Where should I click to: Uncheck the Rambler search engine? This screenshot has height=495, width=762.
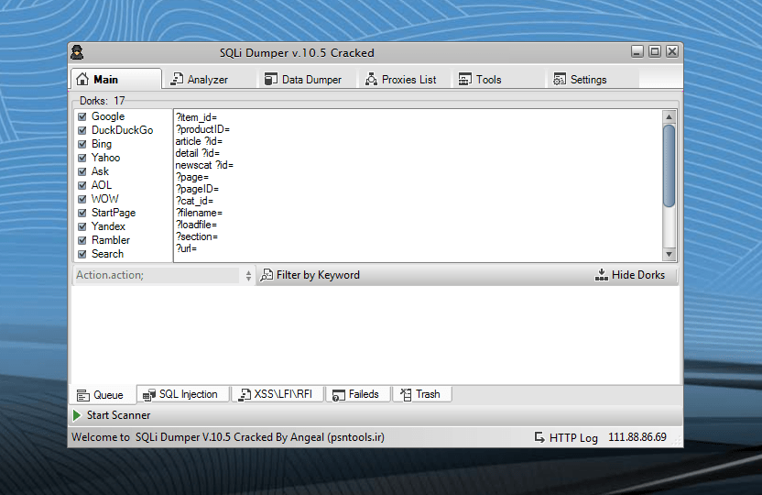82,240
